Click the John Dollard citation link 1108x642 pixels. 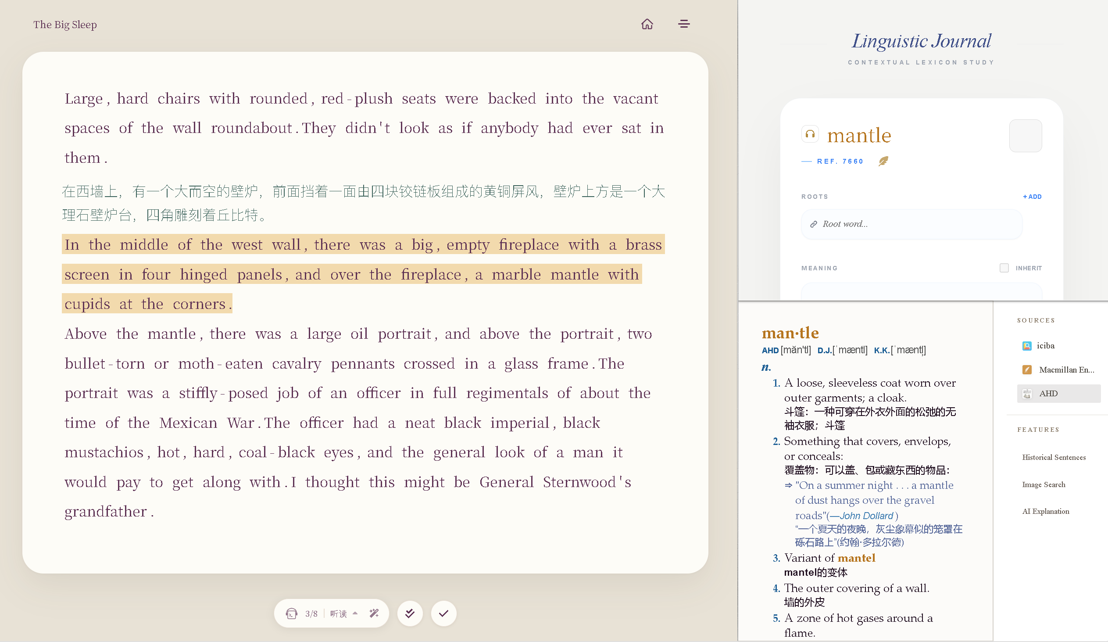pos(867,516)
